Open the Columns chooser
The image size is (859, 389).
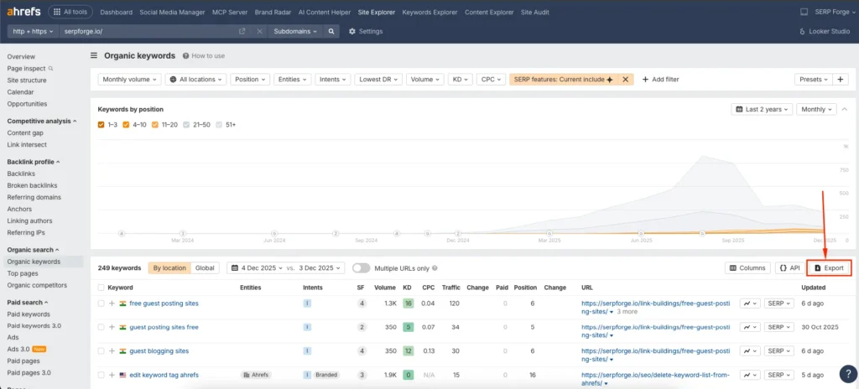pos(747,268)
